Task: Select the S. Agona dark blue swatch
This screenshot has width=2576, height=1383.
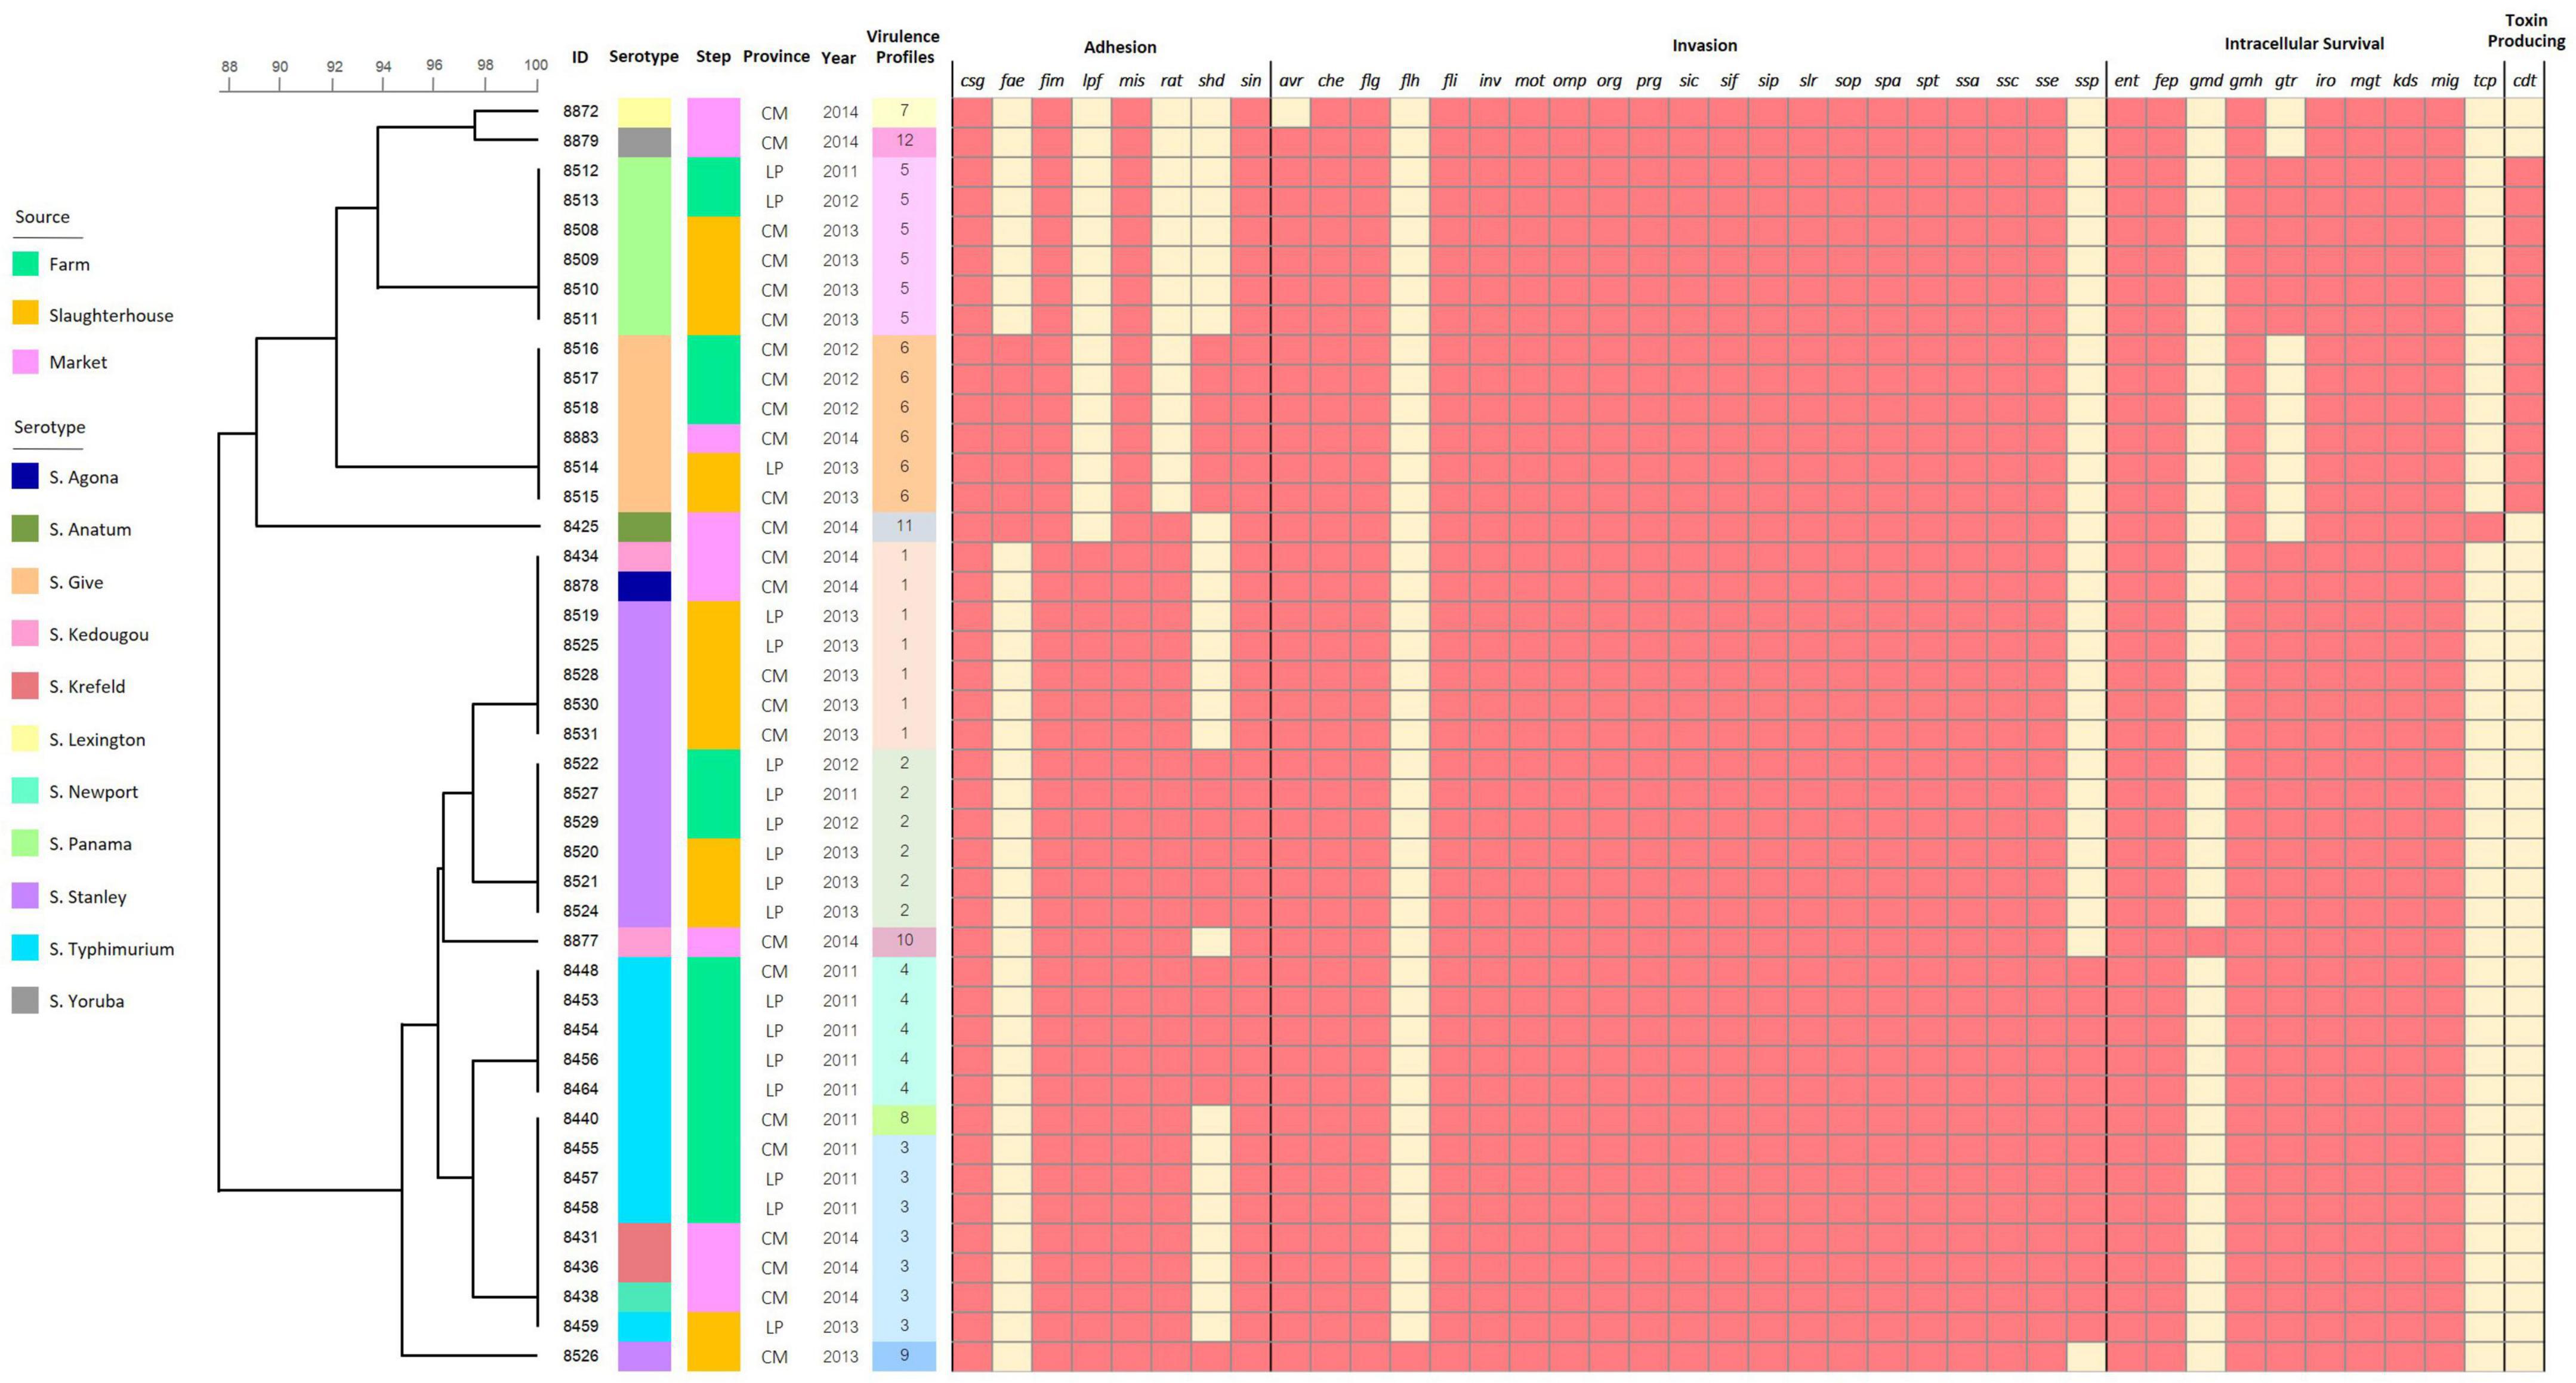Action: point(25,476)
